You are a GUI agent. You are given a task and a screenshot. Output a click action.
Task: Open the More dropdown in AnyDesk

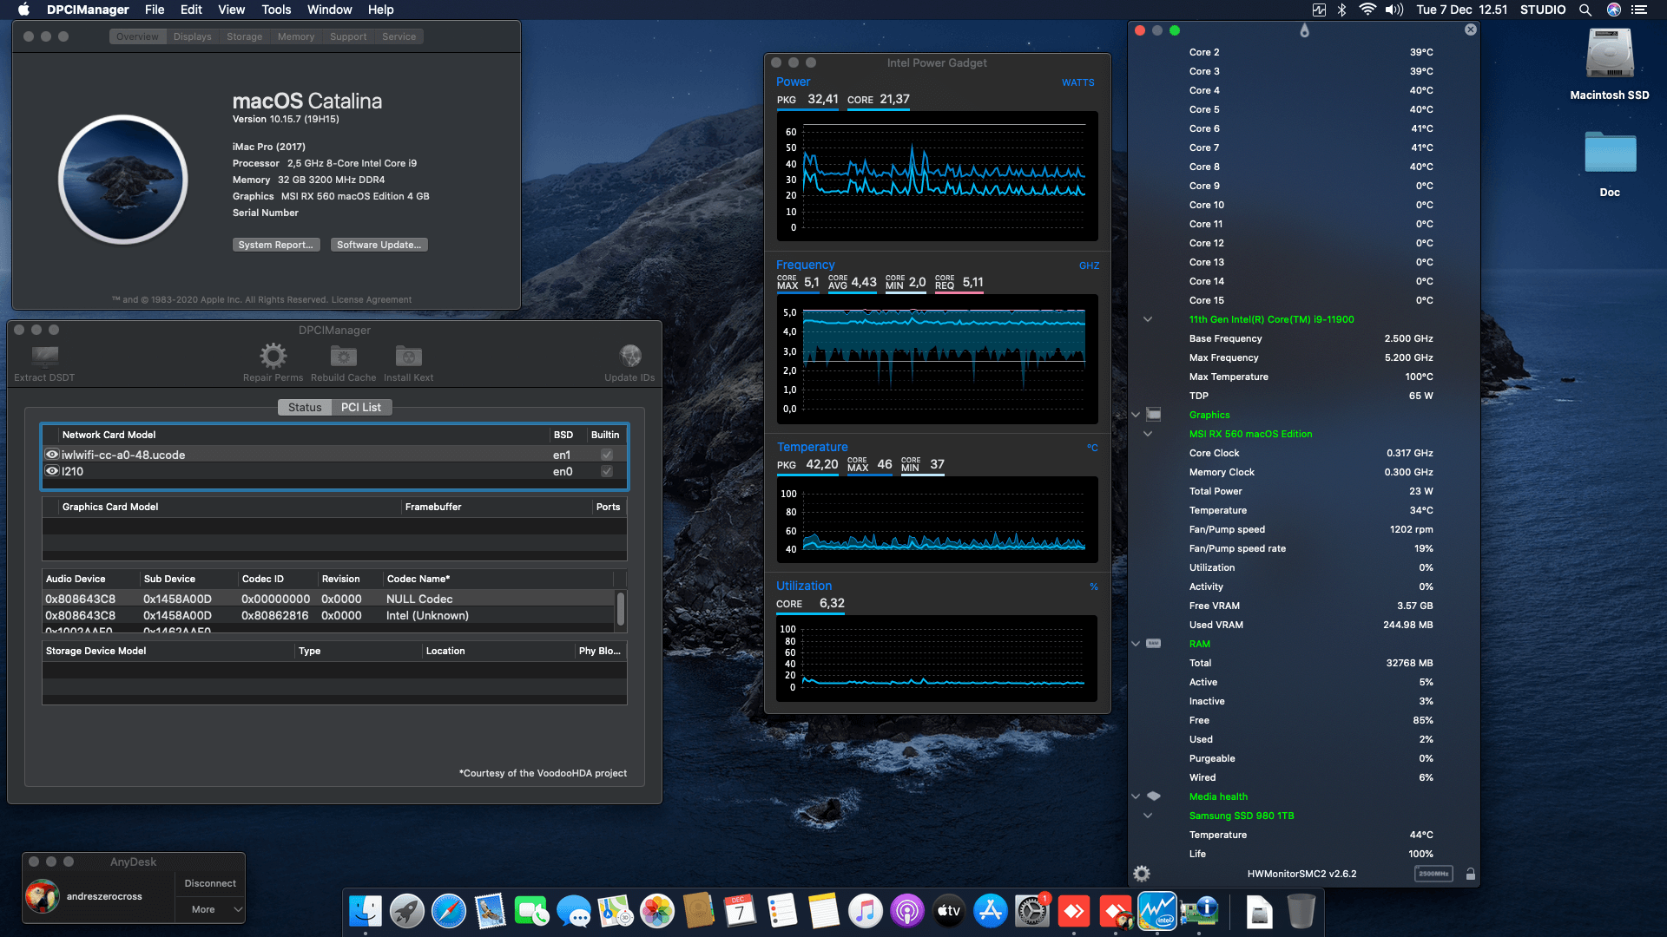pos(210,909)
